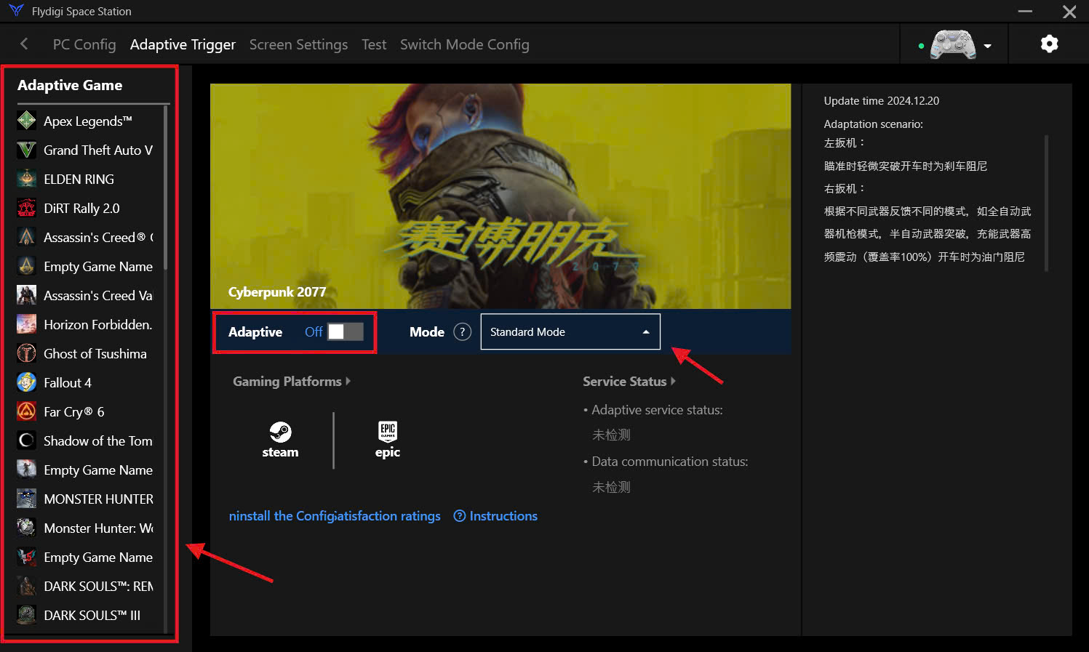Expand the controller selection dropdown arrow
1089x652 pixels.
click(x=987, y=46)
